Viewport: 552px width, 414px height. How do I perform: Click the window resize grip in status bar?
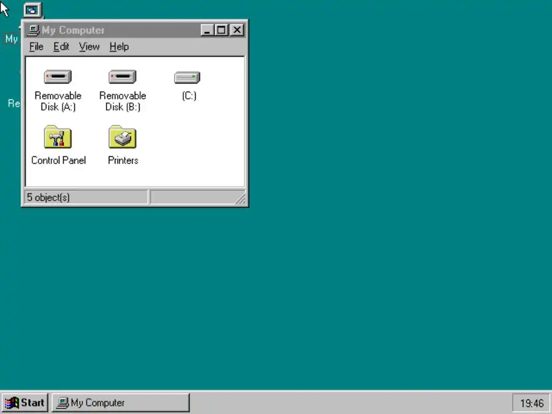(x=240, y=199)
